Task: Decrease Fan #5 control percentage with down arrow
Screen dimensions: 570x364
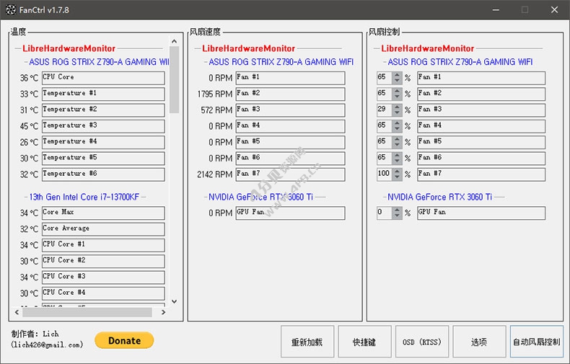Action: coord(397,145)
